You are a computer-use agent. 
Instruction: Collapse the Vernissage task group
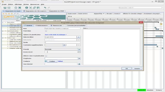click(3, 38)
